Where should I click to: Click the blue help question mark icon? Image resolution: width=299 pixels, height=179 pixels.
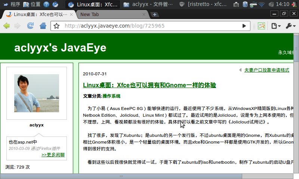(46, 4)
